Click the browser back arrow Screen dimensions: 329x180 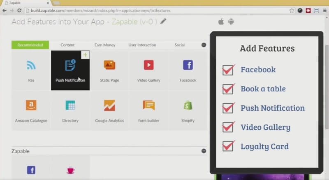(x=5, y=11)
